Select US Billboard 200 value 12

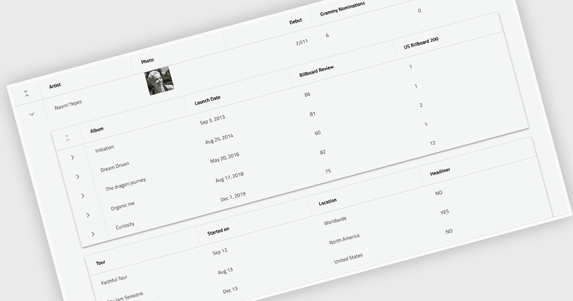coord(433,143)
